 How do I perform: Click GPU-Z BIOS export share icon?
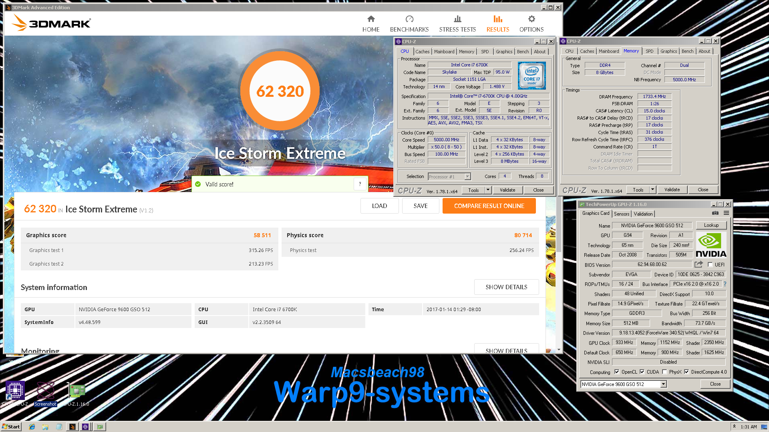[699, 264]
